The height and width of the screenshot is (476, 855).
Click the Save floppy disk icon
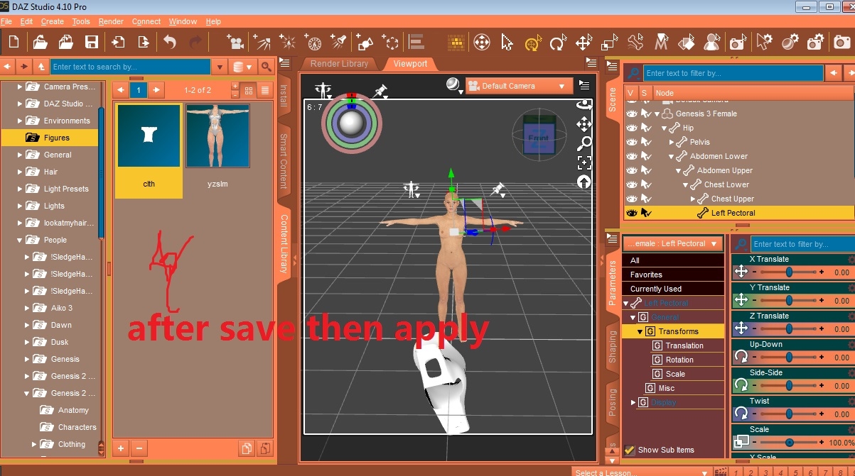(91, 42)
